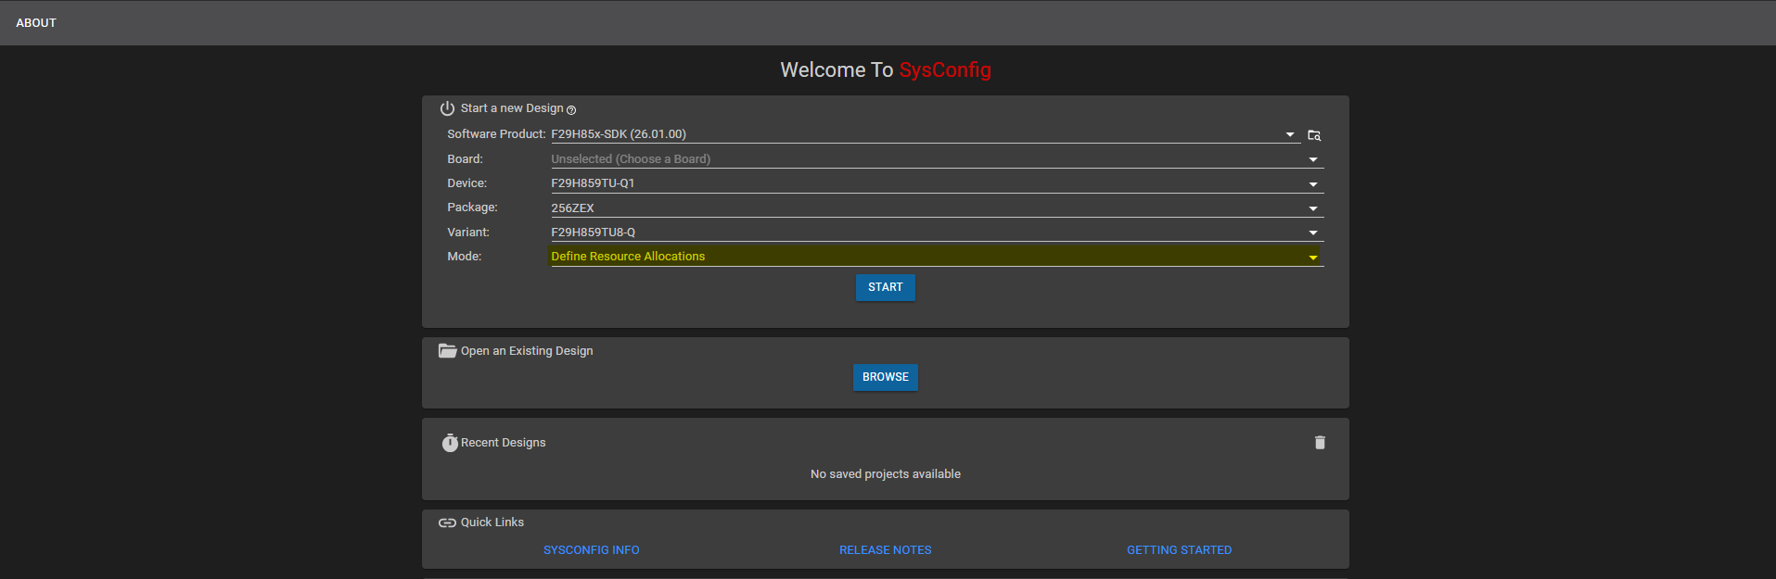Clear recent designs with trash icon
Viewport: 1776px width, 579px height.
click(x=1320, y=443)
